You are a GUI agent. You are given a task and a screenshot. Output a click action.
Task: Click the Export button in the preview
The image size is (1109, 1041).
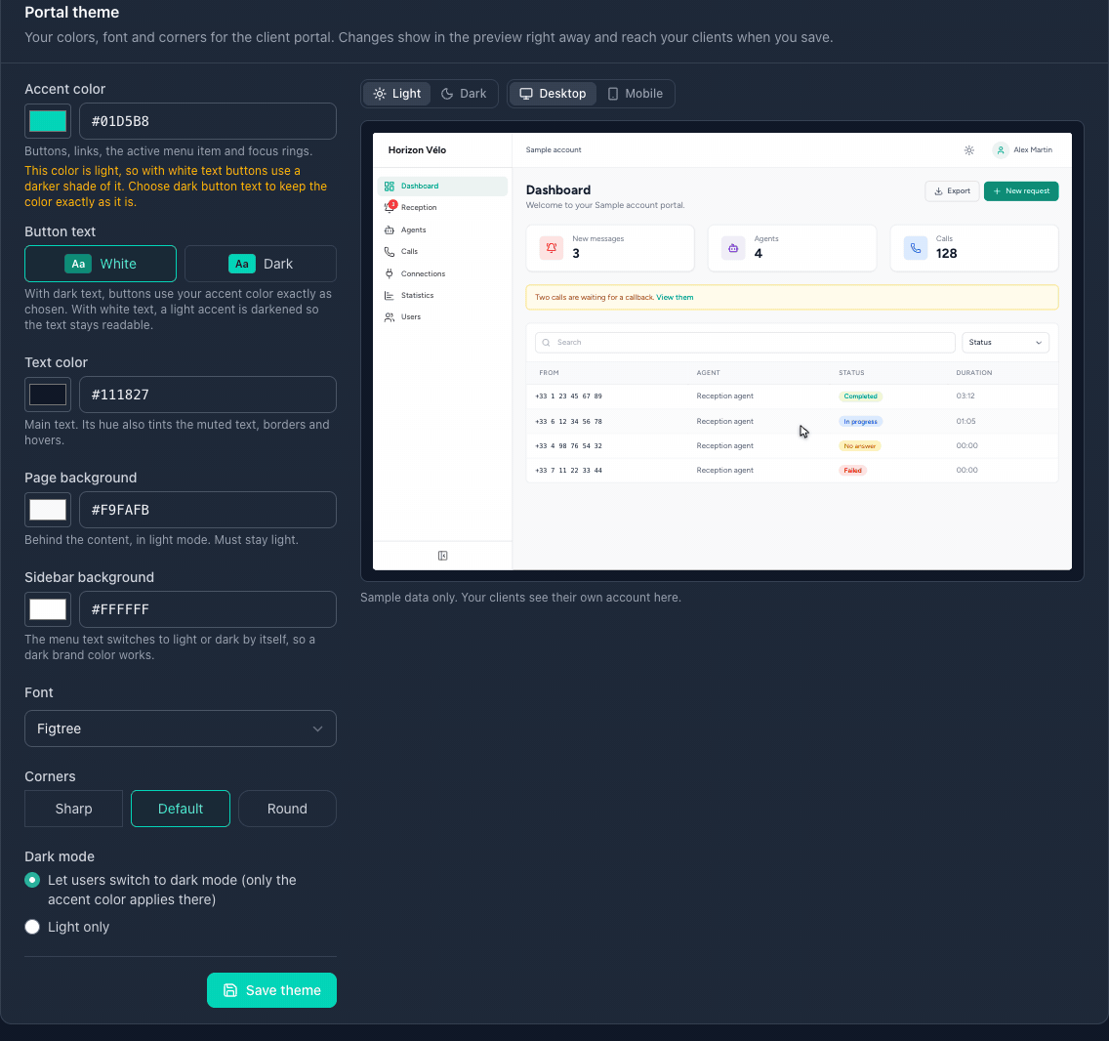point(952,191)
